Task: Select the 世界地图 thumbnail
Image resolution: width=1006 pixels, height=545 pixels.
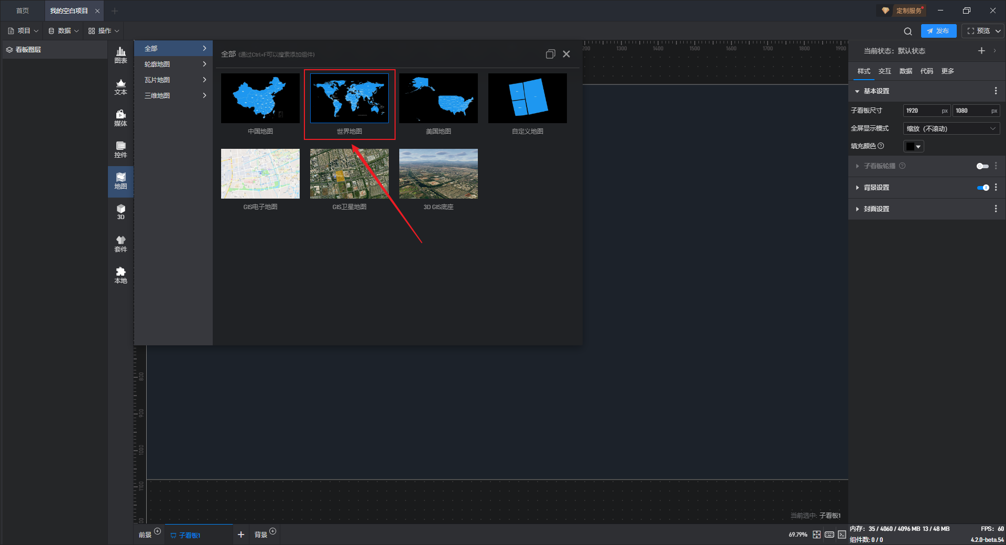Action: coord(349,99)
